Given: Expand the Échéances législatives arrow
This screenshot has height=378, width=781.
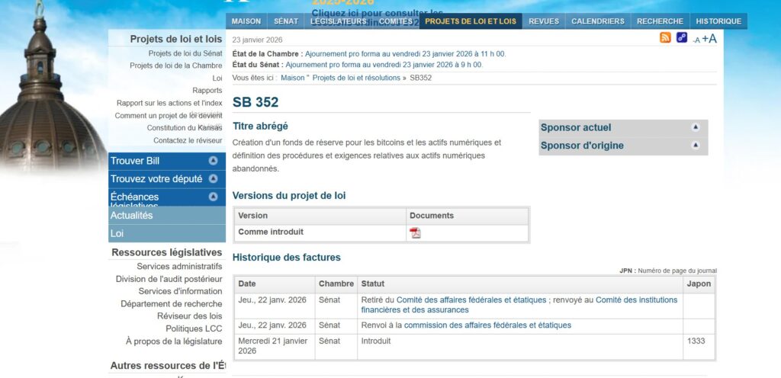Looking at the screenshot, I should click(213, 197).
